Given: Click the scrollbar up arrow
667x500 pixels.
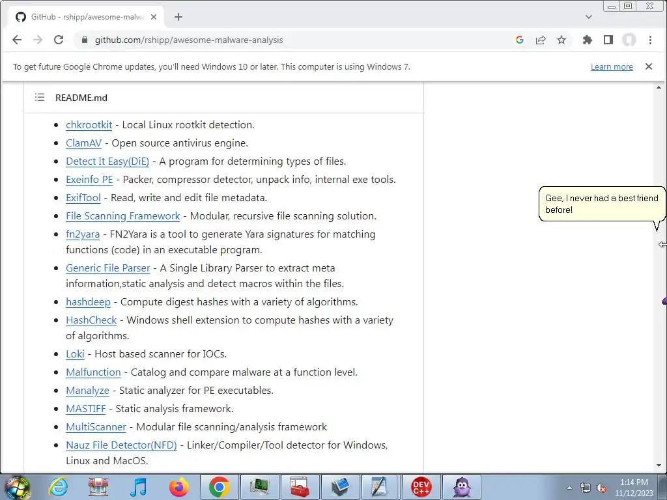Looking at the screenshot, I should click(x=659, y=87).
